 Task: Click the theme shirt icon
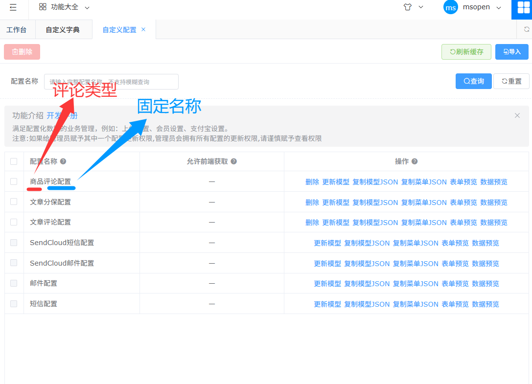point(408,7)
